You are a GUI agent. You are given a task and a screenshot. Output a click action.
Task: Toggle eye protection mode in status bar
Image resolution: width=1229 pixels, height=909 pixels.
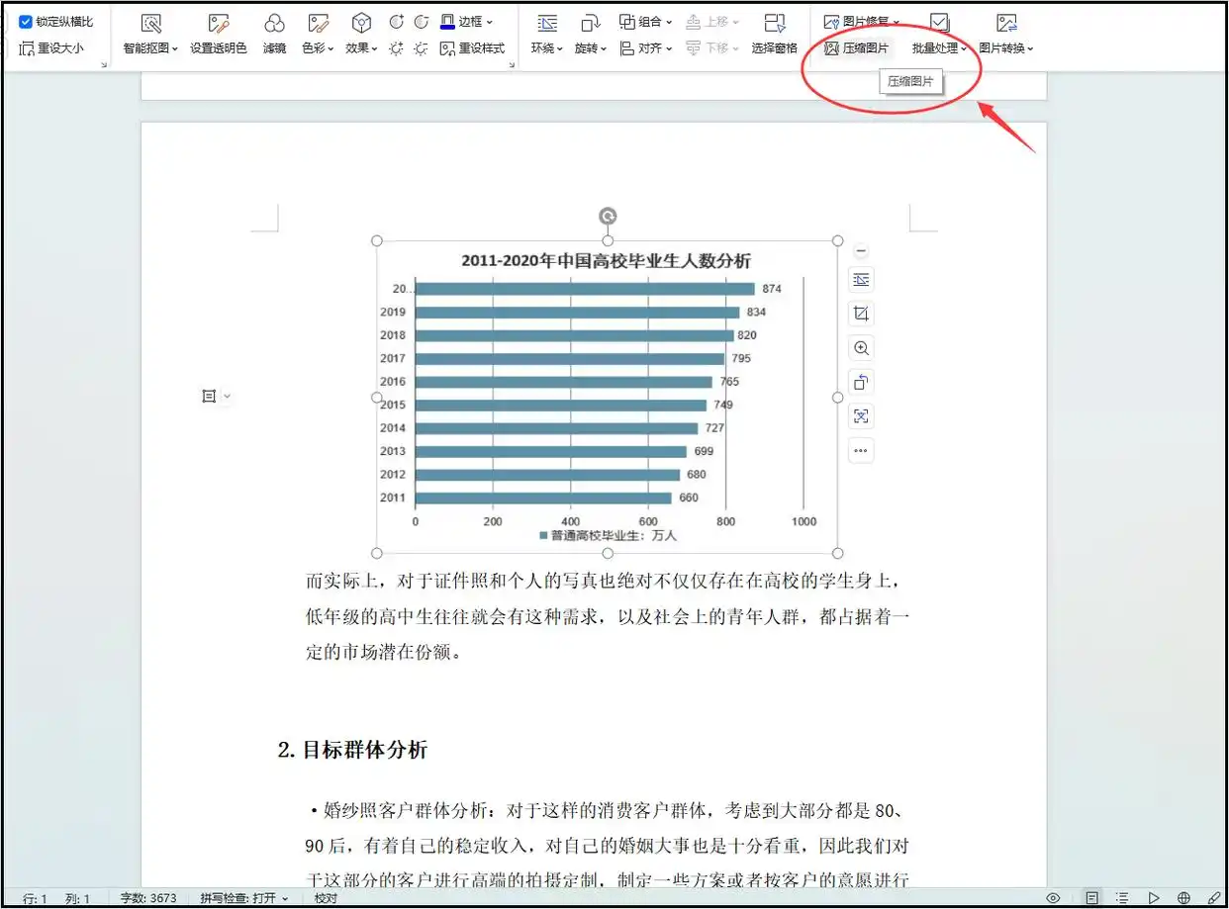[1054, 898]
